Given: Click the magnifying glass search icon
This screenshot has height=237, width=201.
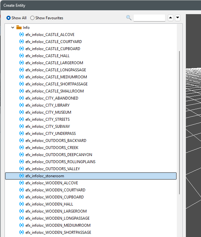Looking at the screenshot, I should pyautogui.click(x=129, y=18).
